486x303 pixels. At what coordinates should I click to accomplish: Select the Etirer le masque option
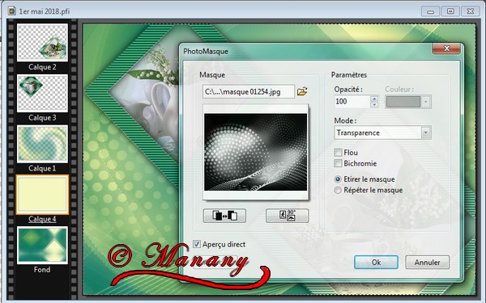point(338,179)
